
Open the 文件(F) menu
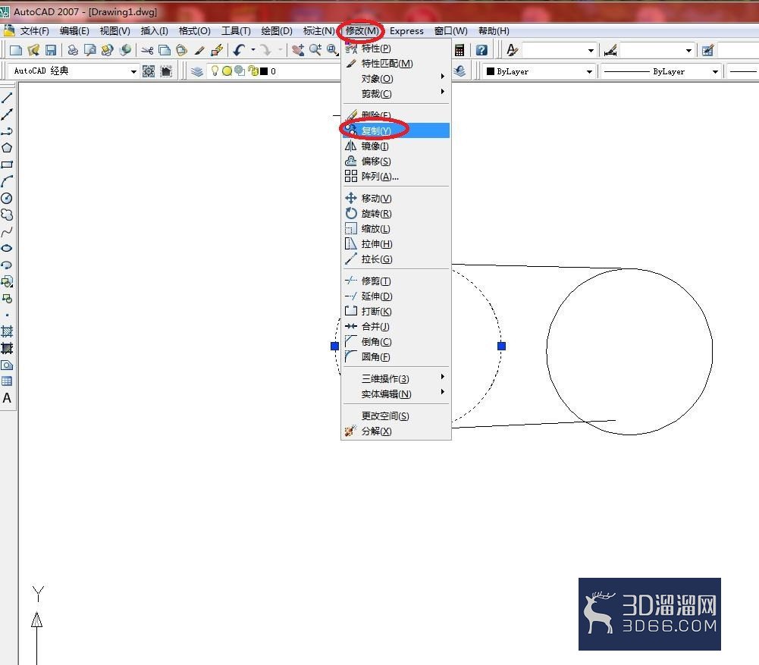pyautogui.click(x=34, y=31)
